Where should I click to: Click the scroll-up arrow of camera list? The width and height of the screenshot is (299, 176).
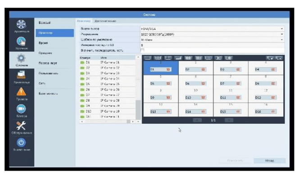coord(138,58)
